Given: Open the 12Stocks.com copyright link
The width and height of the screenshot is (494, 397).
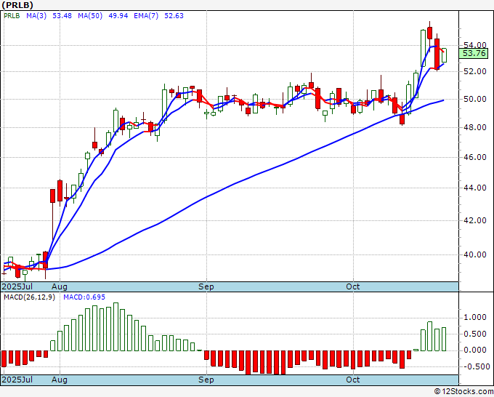Looking at the screenshot, I should (463, 392).
